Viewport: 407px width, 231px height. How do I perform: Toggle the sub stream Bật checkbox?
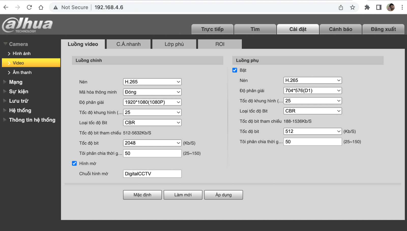(x=235, y=70)
